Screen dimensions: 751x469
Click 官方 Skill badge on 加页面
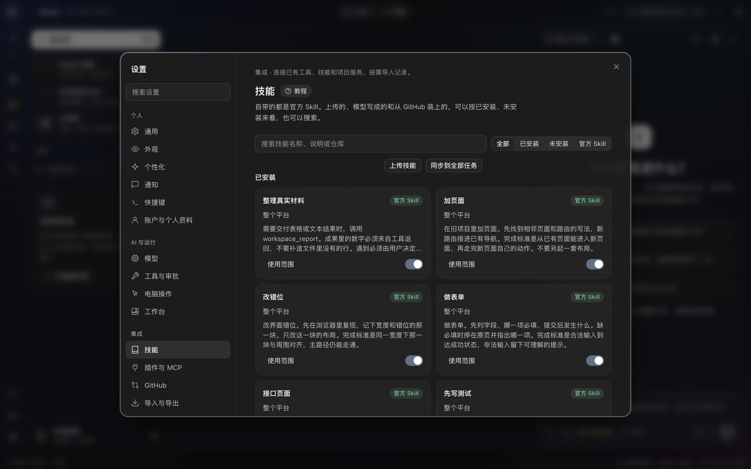pyautogui.click(x=587, y=200)
